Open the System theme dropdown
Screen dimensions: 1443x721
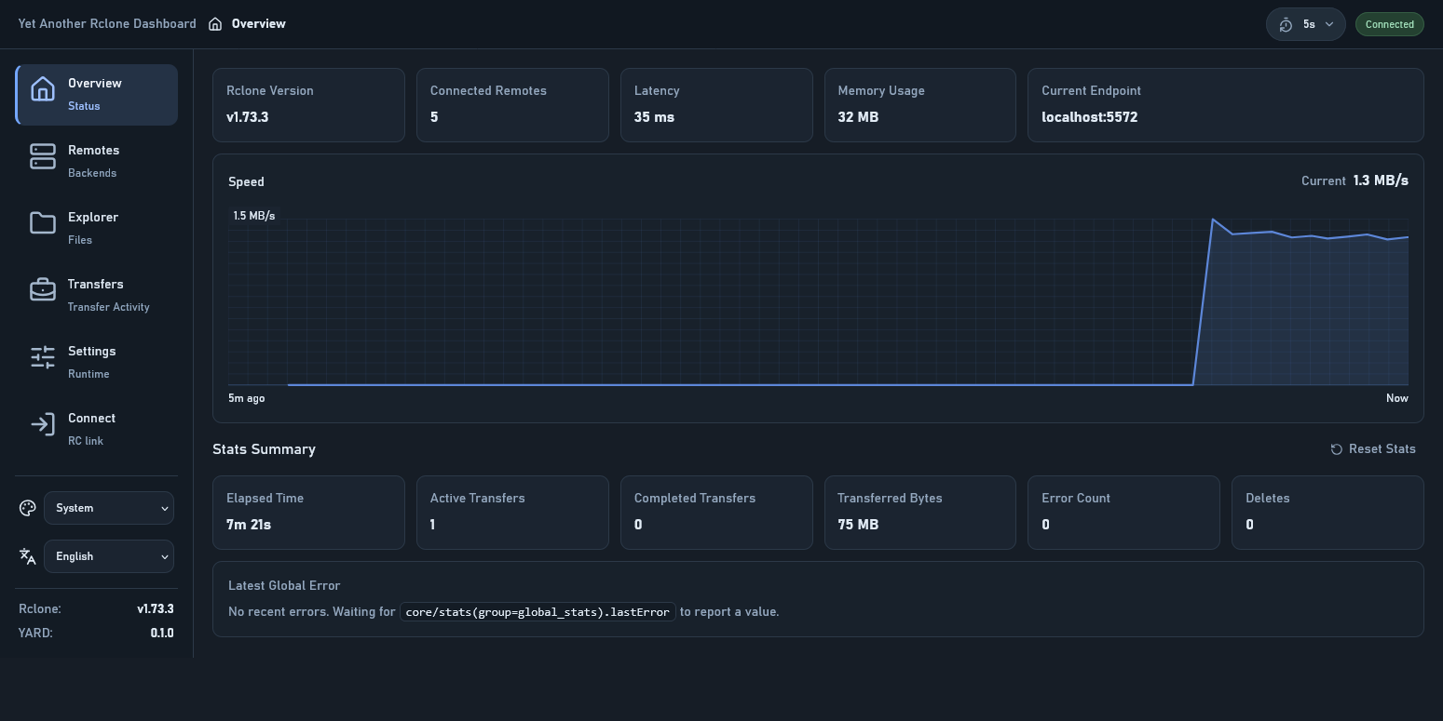click(109, 508)
